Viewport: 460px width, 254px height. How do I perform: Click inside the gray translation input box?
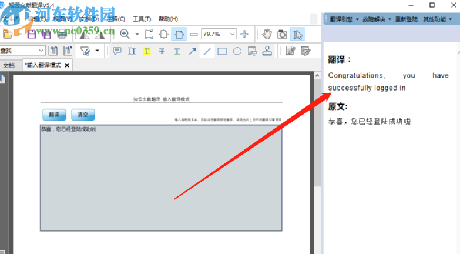point(161,178)
